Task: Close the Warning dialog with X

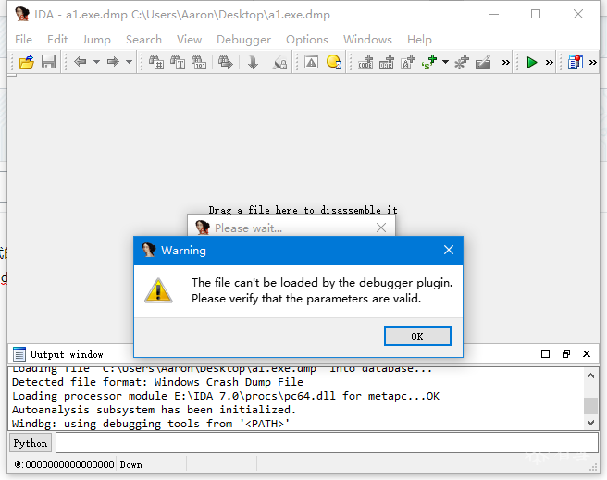Action: click(x=448, y=250)
